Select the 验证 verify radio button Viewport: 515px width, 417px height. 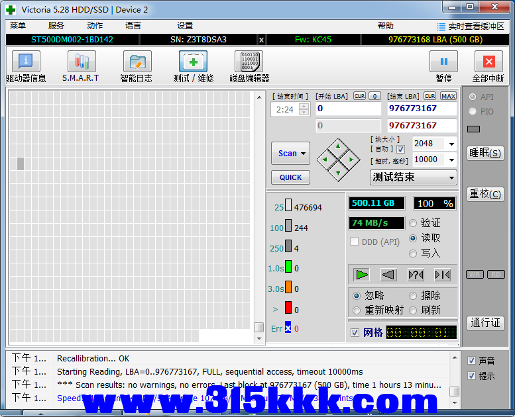tap(414, 223)
